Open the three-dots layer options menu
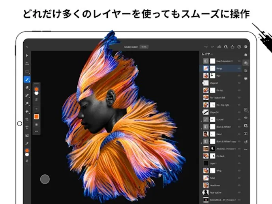 point(246,150)
